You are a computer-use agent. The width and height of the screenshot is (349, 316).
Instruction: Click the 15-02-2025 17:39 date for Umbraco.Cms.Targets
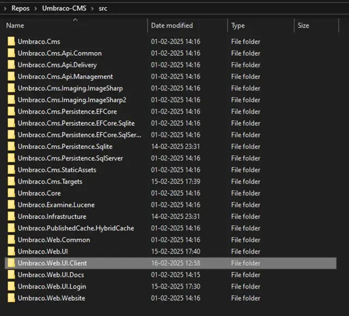[176, 182]
